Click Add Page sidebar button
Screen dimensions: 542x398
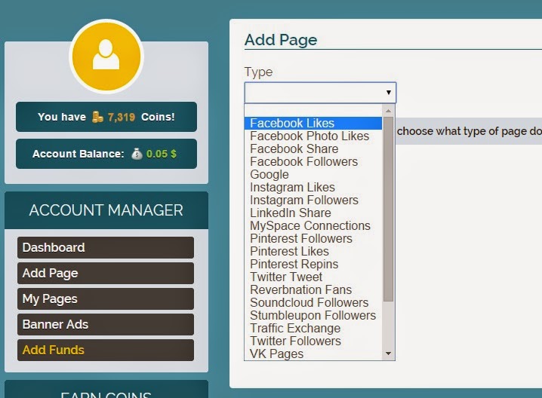point(106,273)
